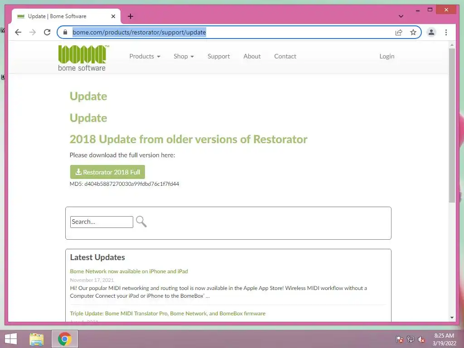Image resolution: width=464 pixels, height=348 pixels.
Task: Open the About nav item
Action: [x=252, y=56]
